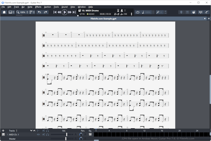This screenshot has width=211, height=141.
Task: Select the FileInfo.com Example.gp4 document tab
Action: coord(103,19)
